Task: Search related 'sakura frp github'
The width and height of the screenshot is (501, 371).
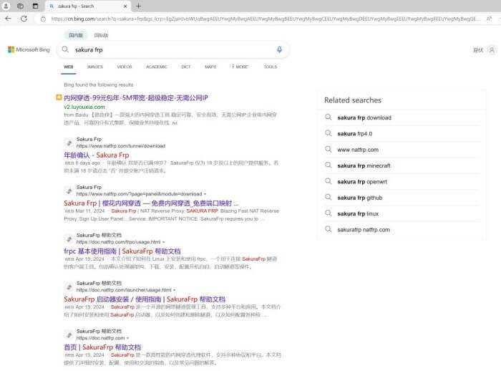Action: click(x=360, y=198)
